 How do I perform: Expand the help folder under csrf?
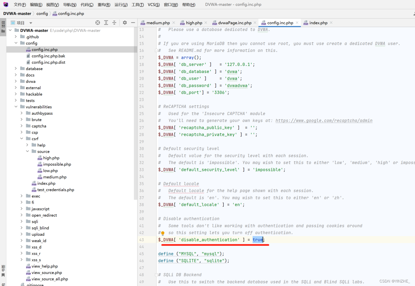tap(28, 145)
